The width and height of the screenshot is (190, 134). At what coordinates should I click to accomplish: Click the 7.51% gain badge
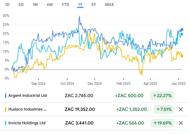[x=164, y=109]
